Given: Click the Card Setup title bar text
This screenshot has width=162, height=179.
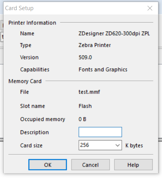Looking at the screenshot, I should click(x=19, y=8).
